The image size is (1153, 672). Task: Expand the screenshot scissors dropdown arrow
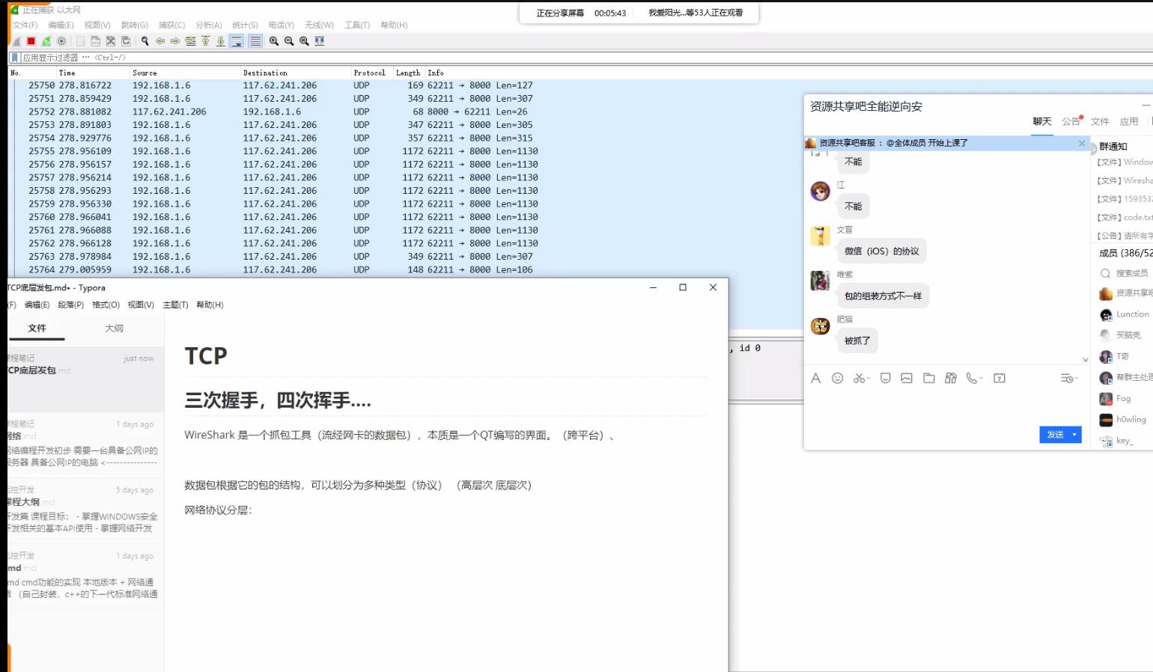pyautogui.click(x=868, y=379)
